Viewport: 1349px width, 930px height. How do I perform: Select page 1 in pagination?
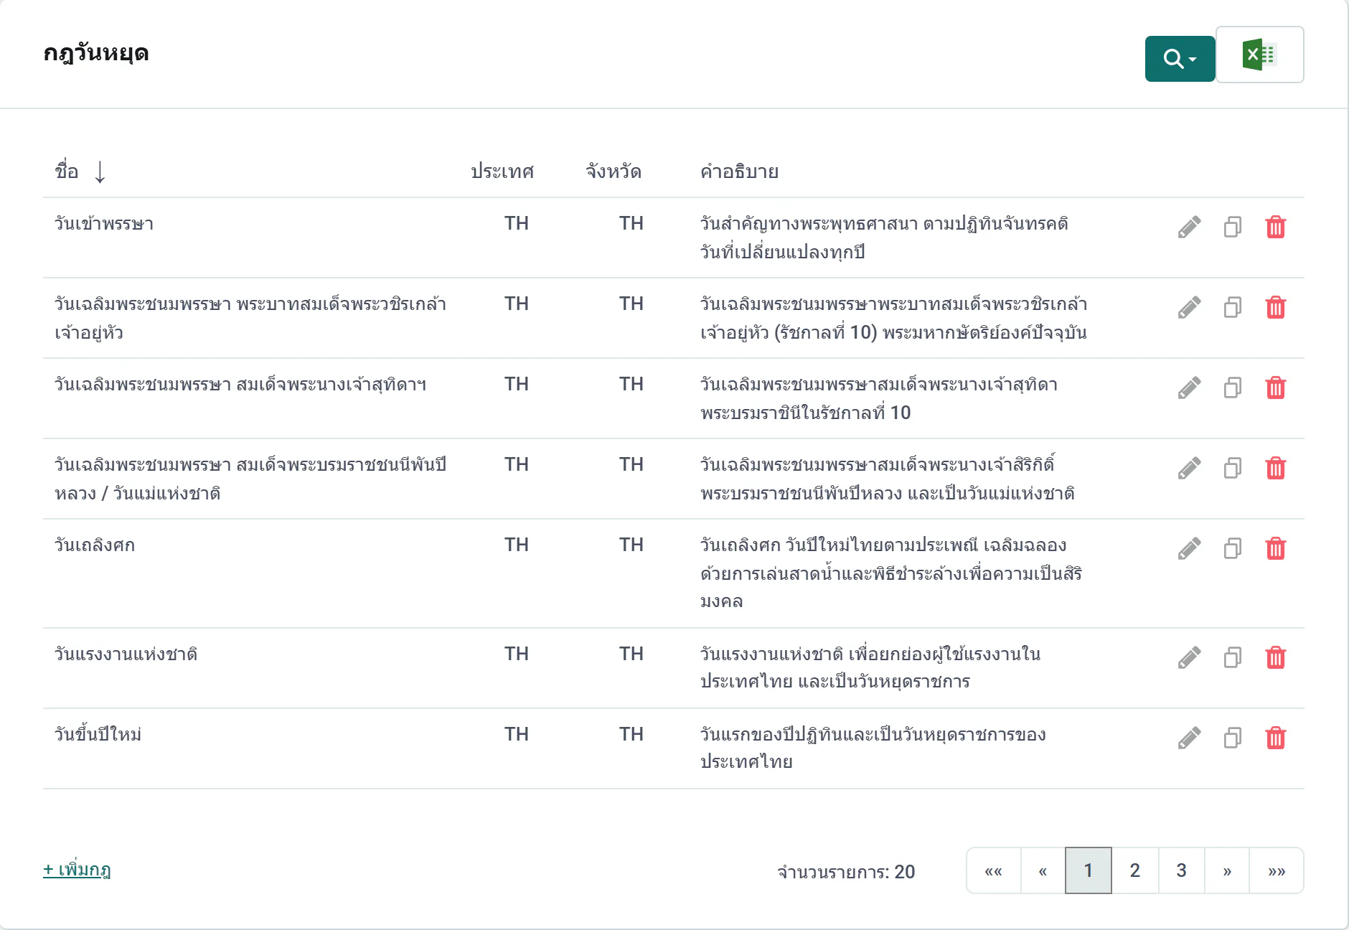1089,871
